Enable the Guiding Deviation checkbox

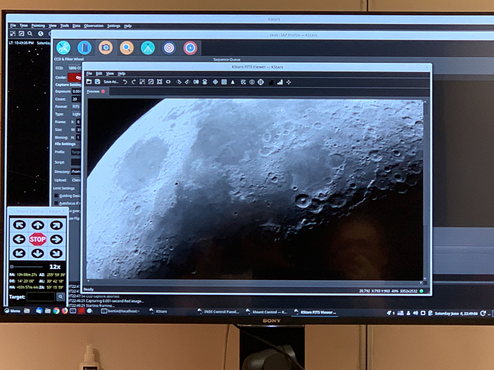(x=56, y=195)
